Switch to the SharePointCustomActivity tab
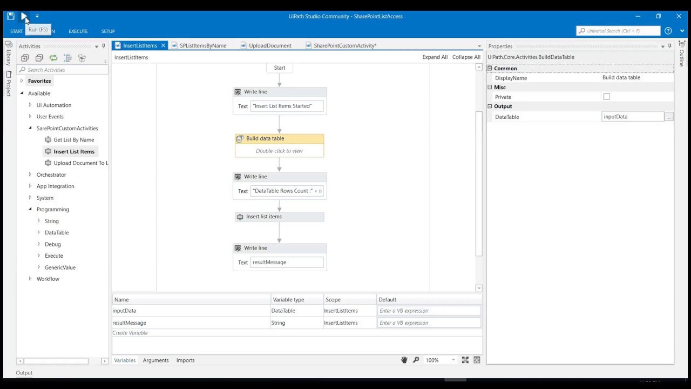Image resolution: width=691 pixels, height=389 pixels. [x=345, y=46]
